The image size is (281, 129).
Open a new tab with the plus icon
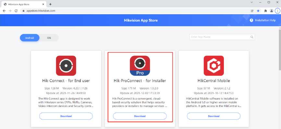coord(50,4)
